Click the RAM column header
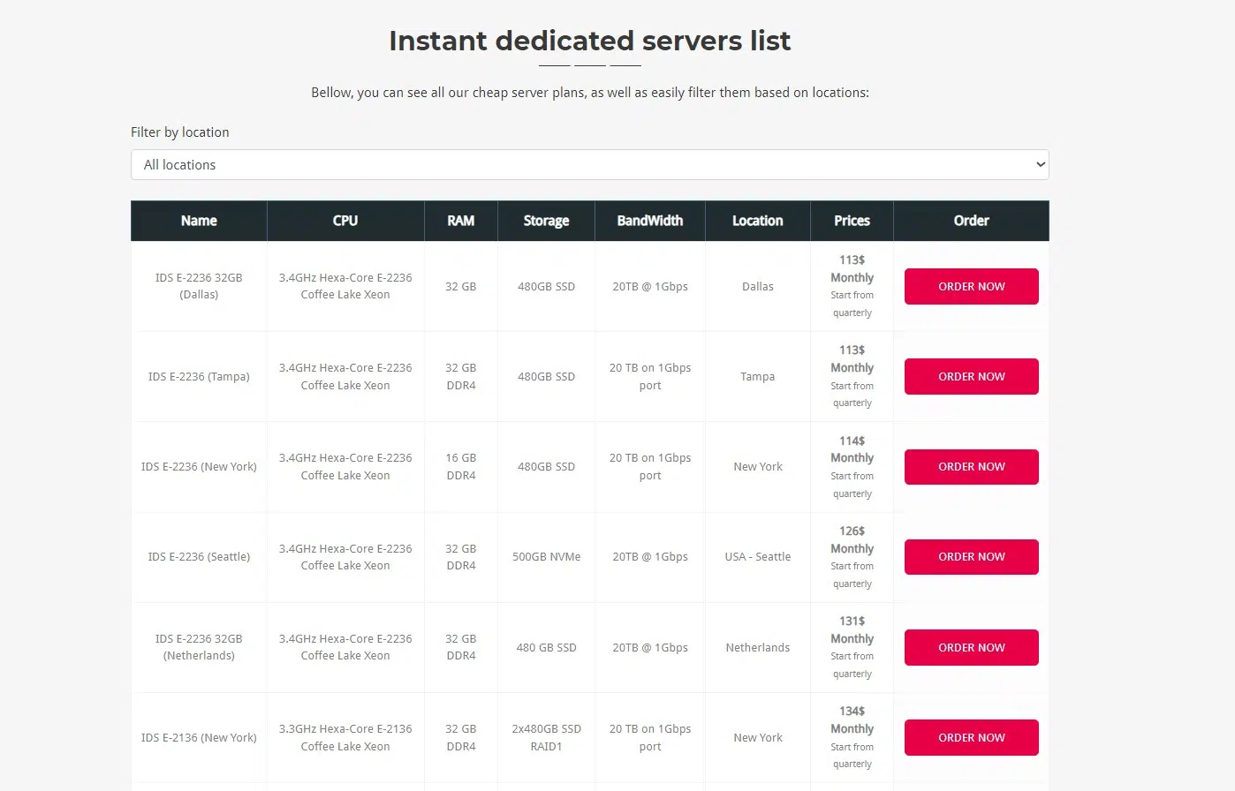Image resolution: width=1235 pixels, height=791 pixels. tap(460, 221)
